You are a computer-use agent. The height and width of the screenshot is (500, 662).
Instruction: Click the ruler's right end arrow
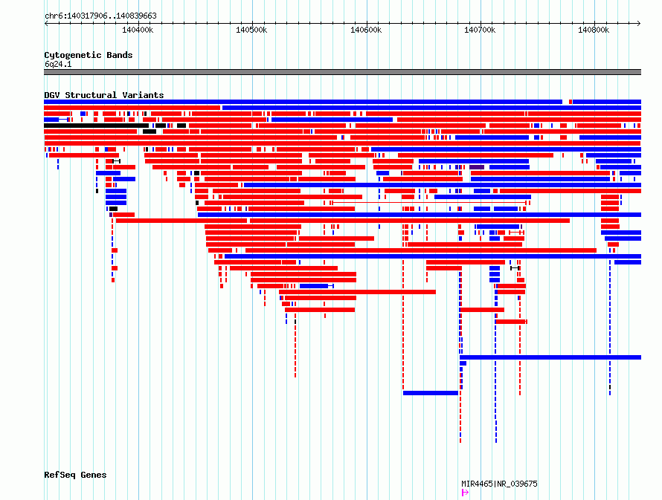(x=639, y=24)
